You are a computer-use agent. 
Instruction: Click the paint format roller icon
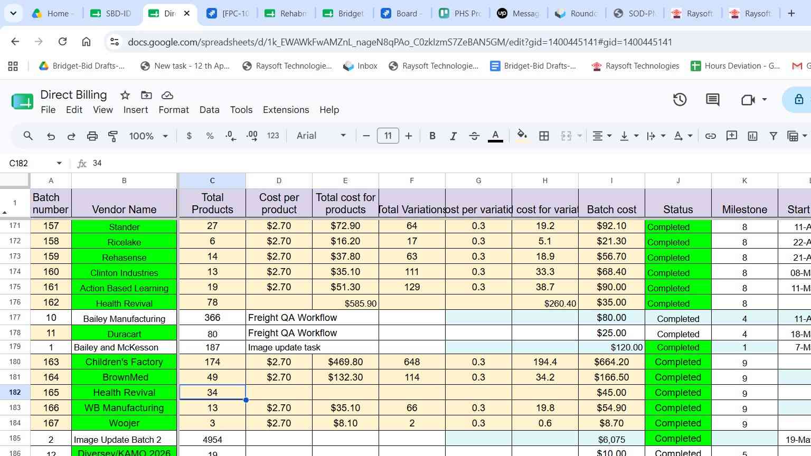pyautogui.click(x=112, y=136)
